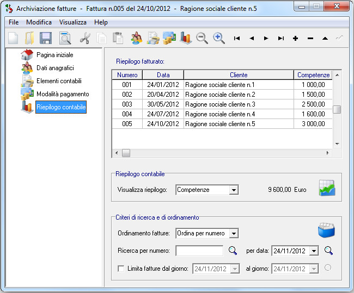354x293 pixels.
Task: Open the Modifica menu
Action: pyautogui.click(x=39, y=22)
